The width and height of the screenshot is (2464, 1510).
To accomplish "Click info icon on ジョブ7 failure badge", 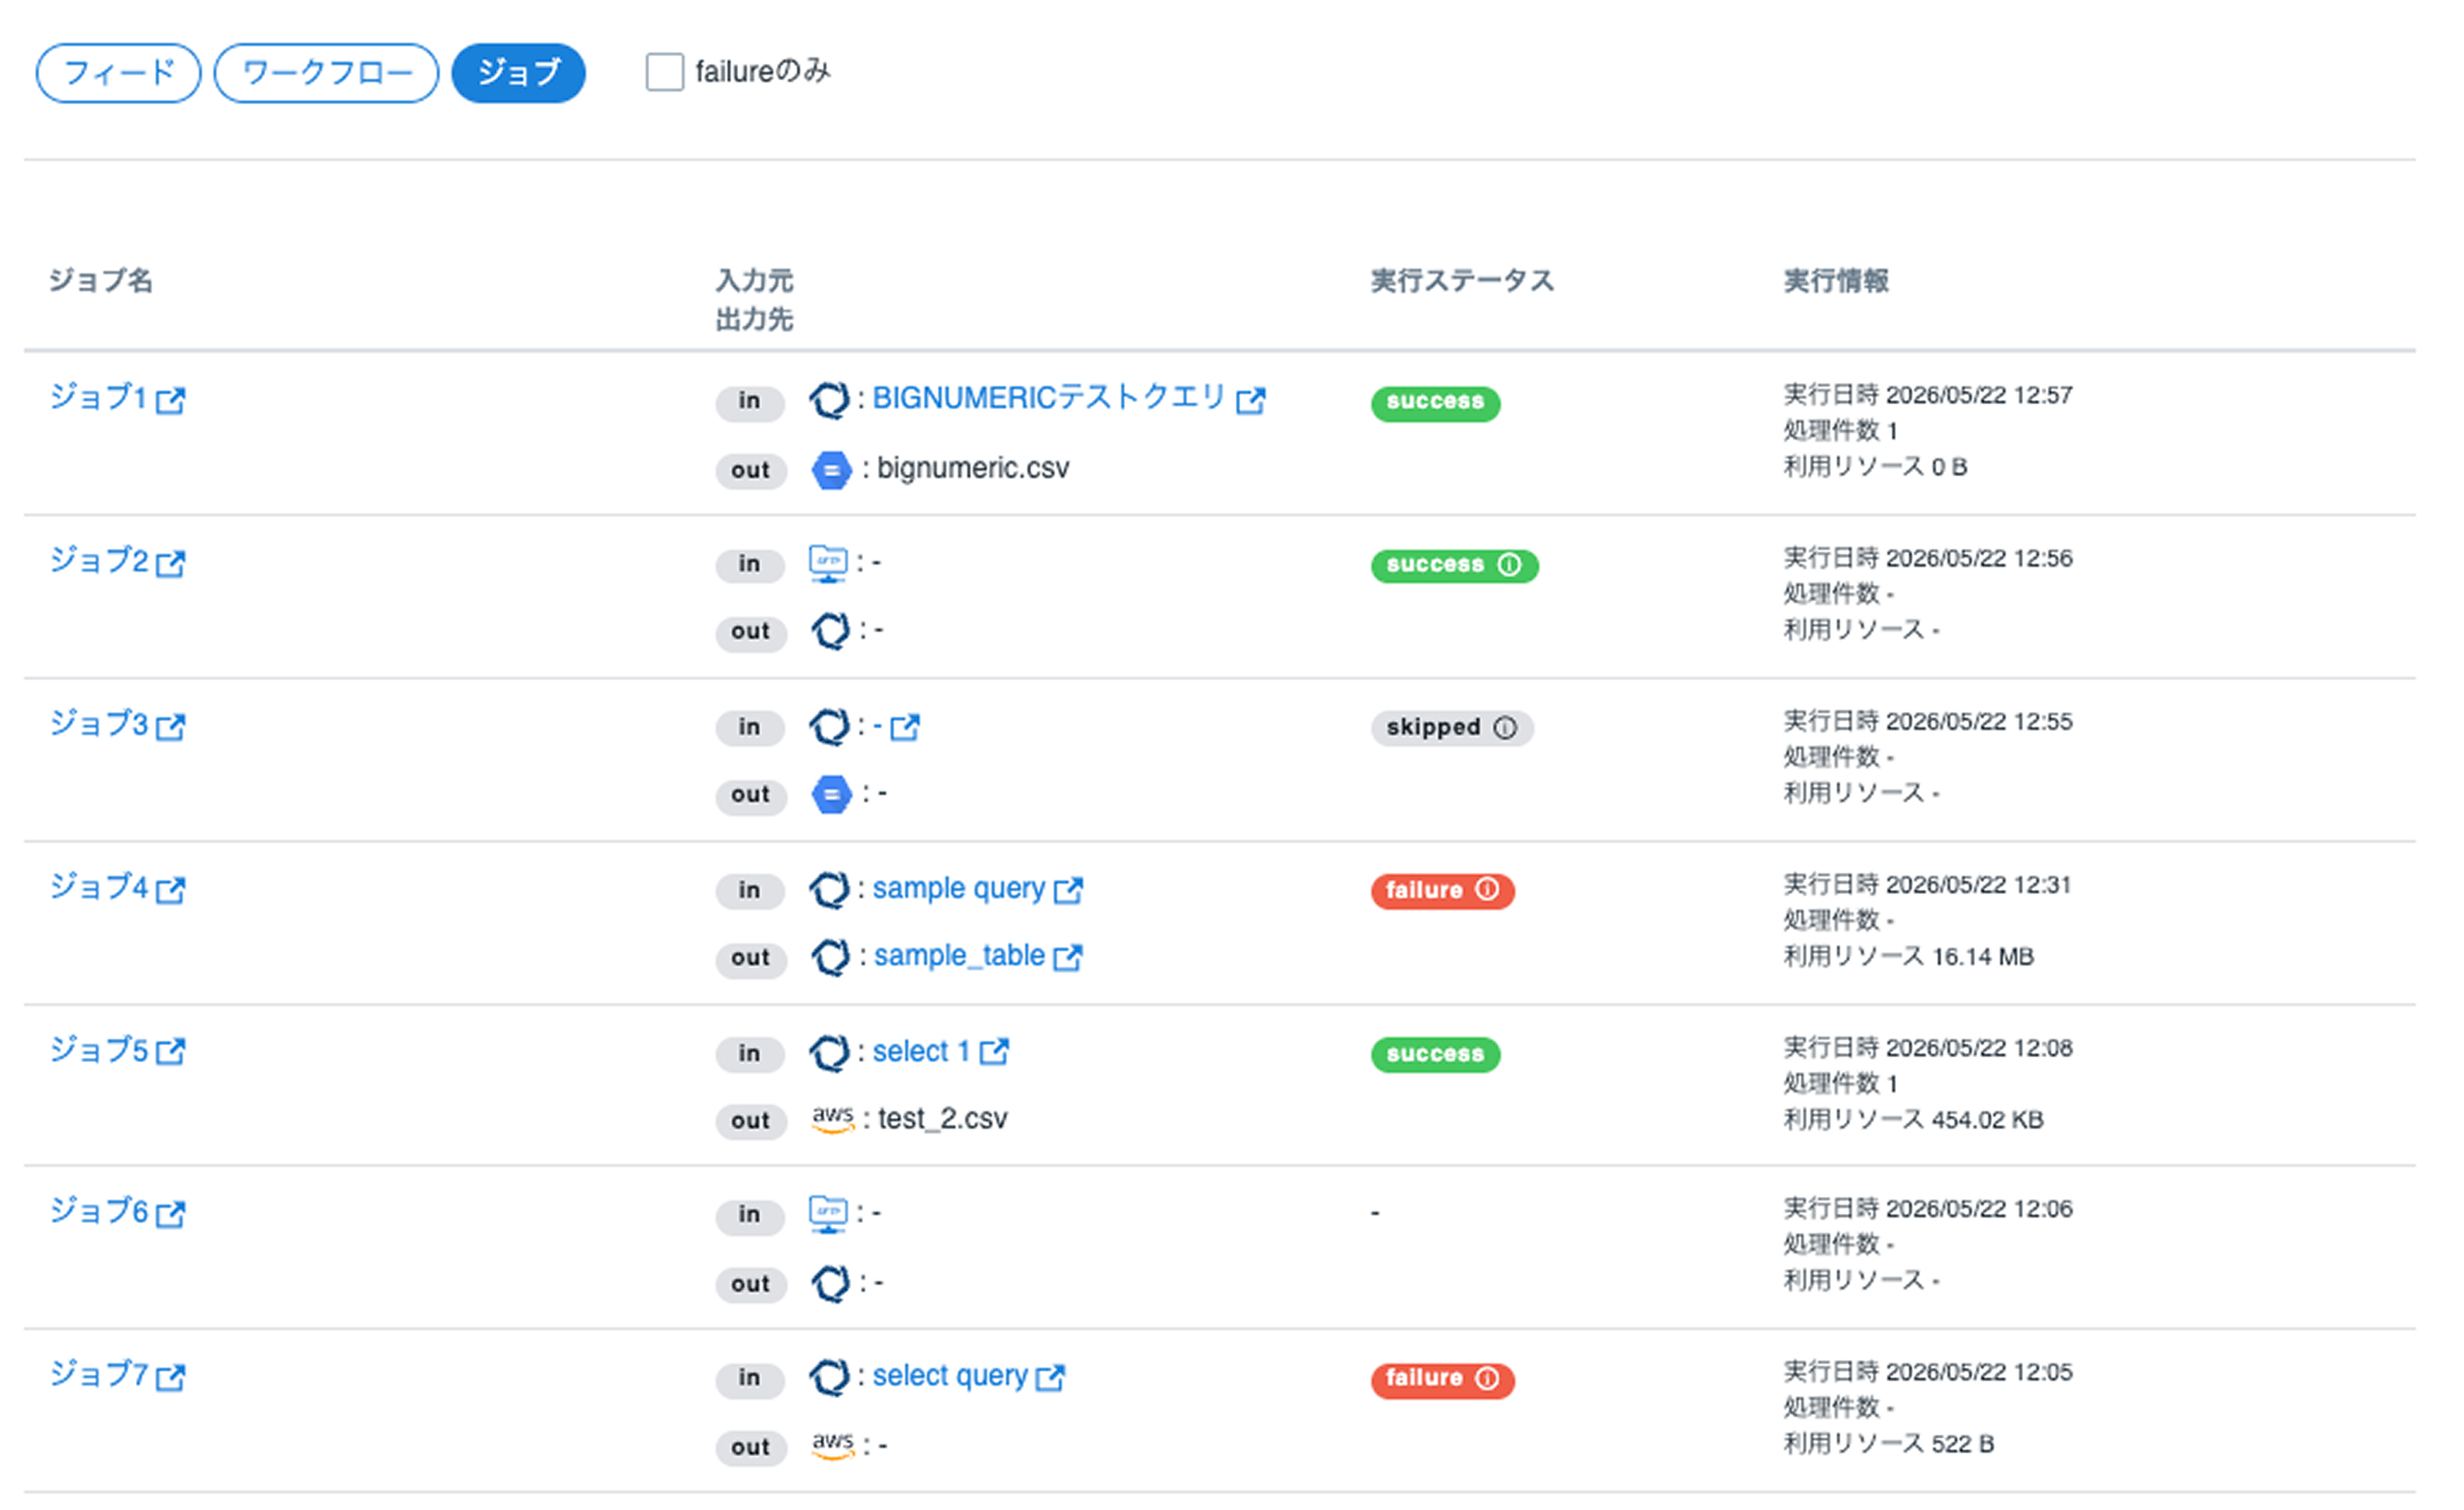I will tap(1488, 1380).
